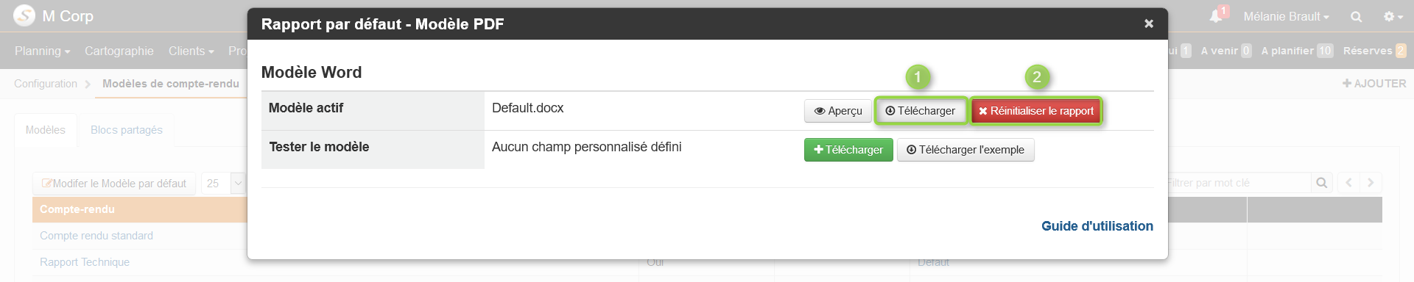The image size is (1414, 282).
Task: Click the green Télécharger upload button
Action: [848, 150]
